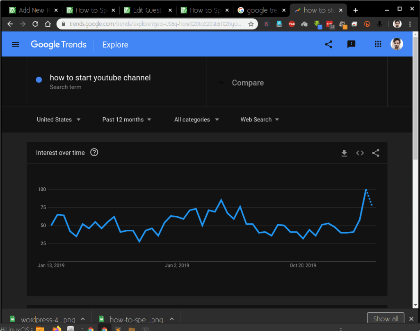420x331 pixels.
Task: Close the downloads bar
Action: (411, 319)
